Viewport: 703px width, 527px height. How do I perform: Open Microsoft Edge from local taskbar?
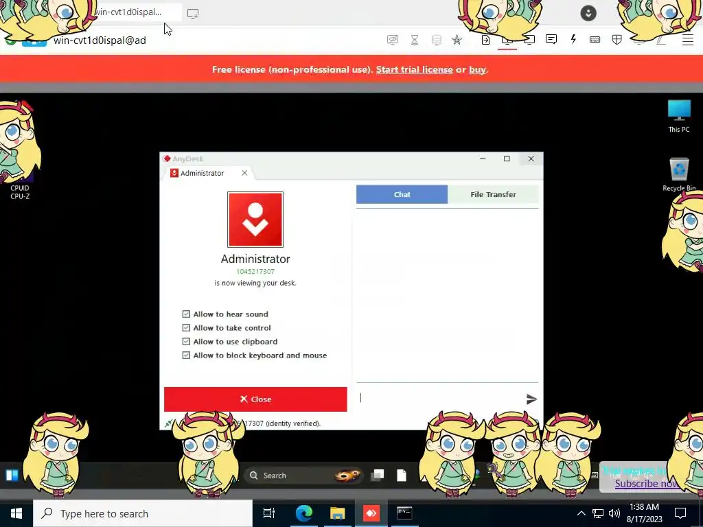coord(303,513)
